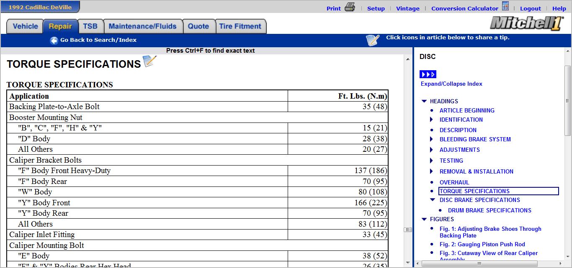The width and height of the screenshot is (572, 268).
Task: Open DRUM BRAKE SPECIFICATIONS in the index
Action: coord(490,210)
